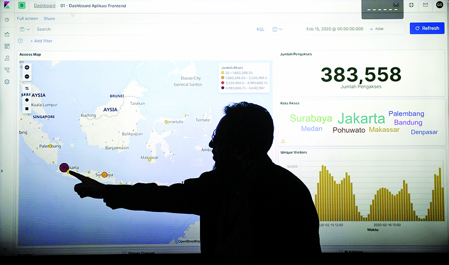Image resolution: width=449 pixels, height=265 pixels.
Task: Expand the calendar quick date menu
Action: (x=277, y=29)
